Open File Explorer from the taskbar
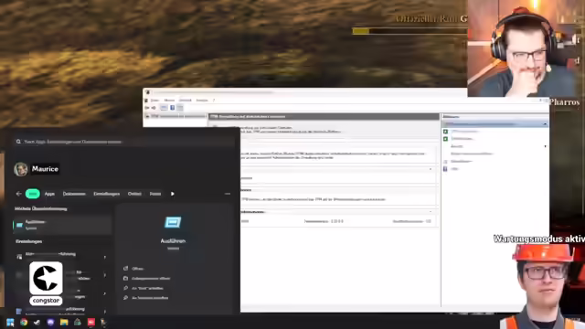This screenshot has height=329, width=585. pyautogui.click(x=64, y=323)
